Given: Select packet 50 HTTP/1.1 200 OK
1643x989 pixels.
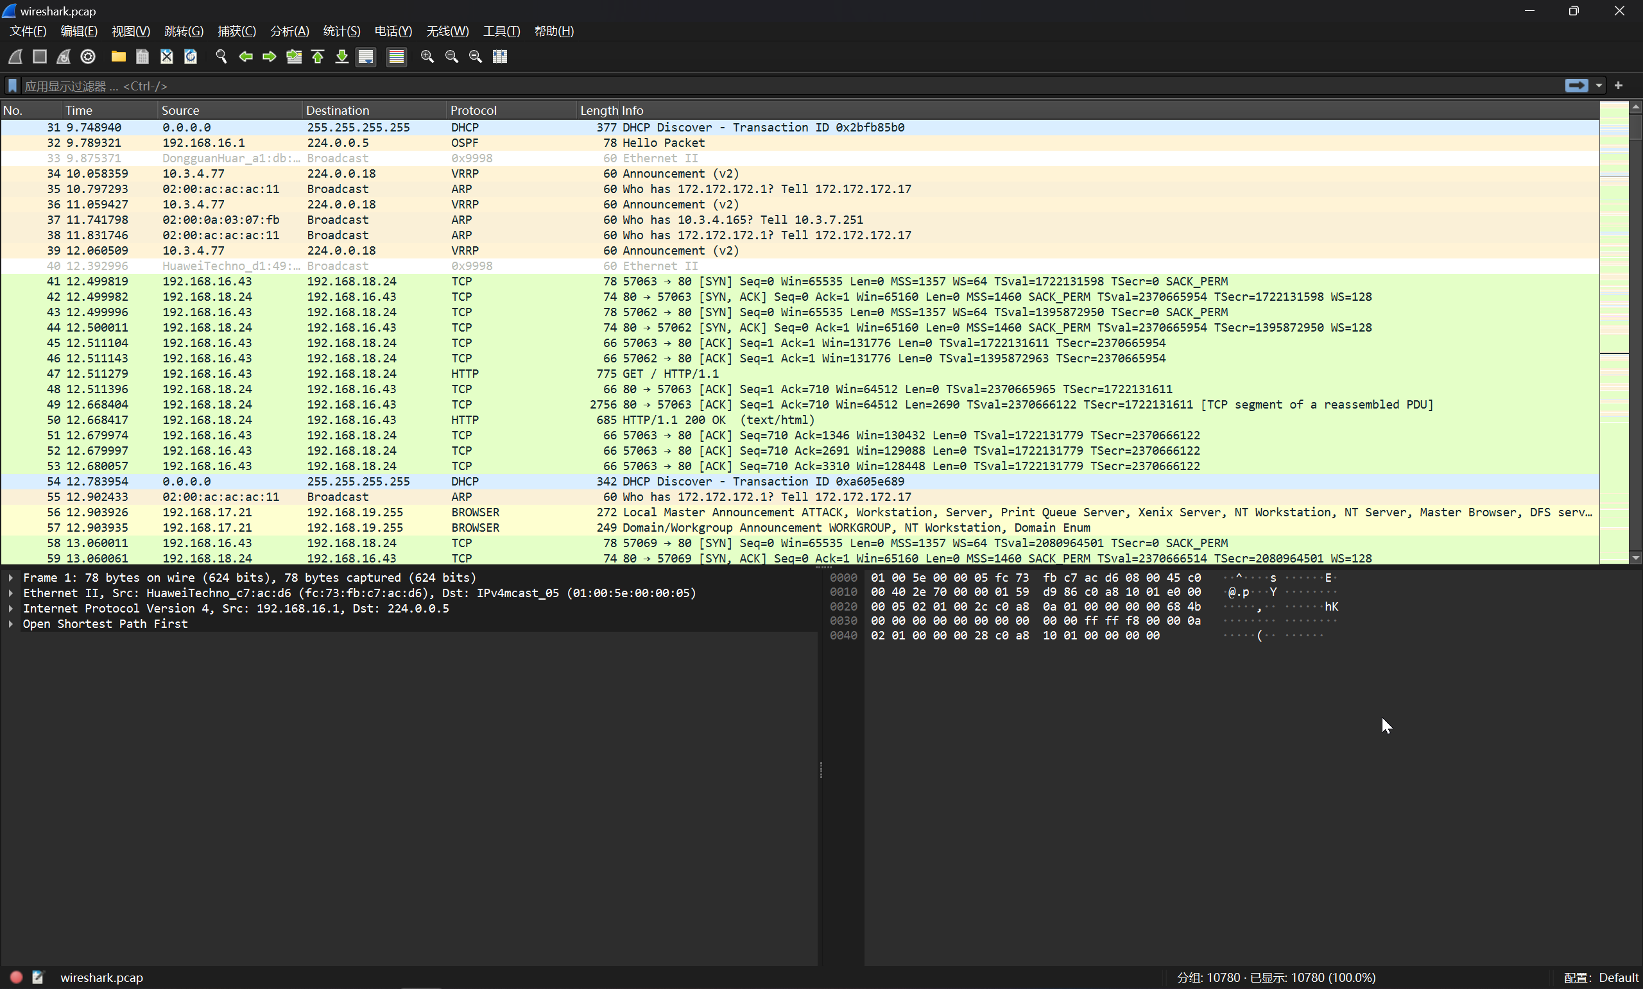Looking at the screenshot, I should (800, 420).
